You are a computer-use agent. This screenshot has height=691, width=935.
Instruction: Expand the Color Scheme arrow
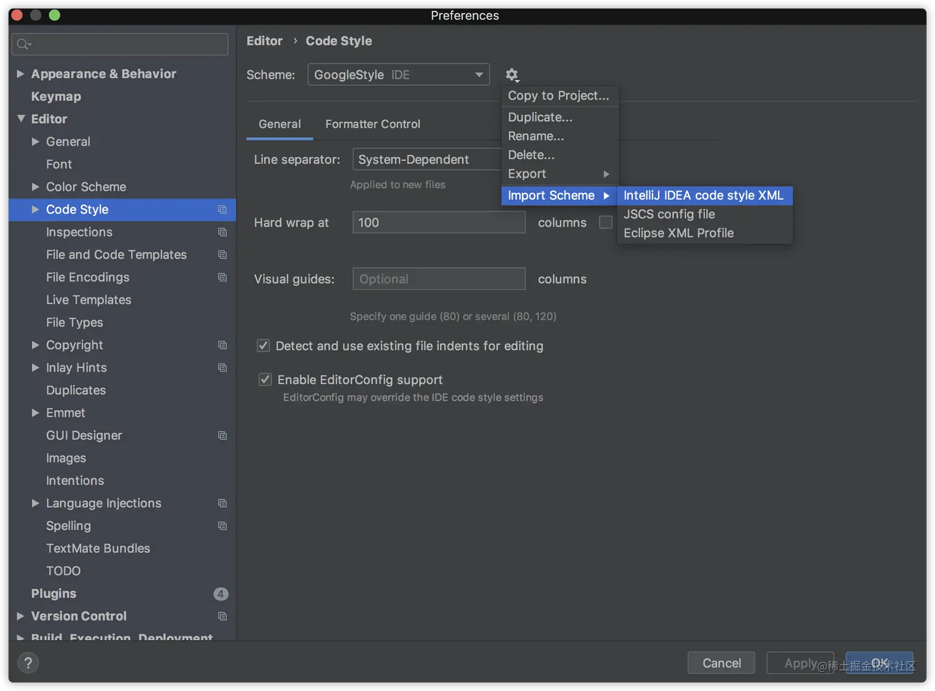(35, 187)
